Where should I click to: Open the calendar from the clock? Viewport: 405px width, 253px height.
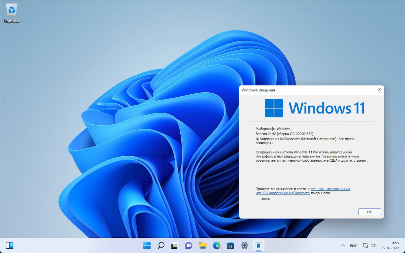point(390,245)
